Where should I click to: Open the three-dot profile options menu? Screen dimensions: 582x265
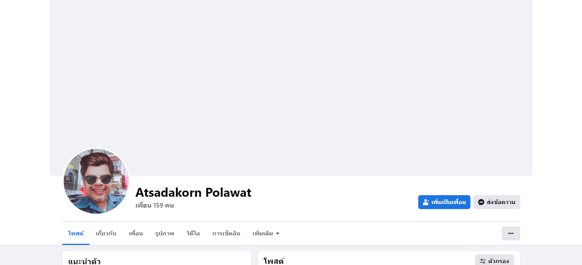click(511, 233)
